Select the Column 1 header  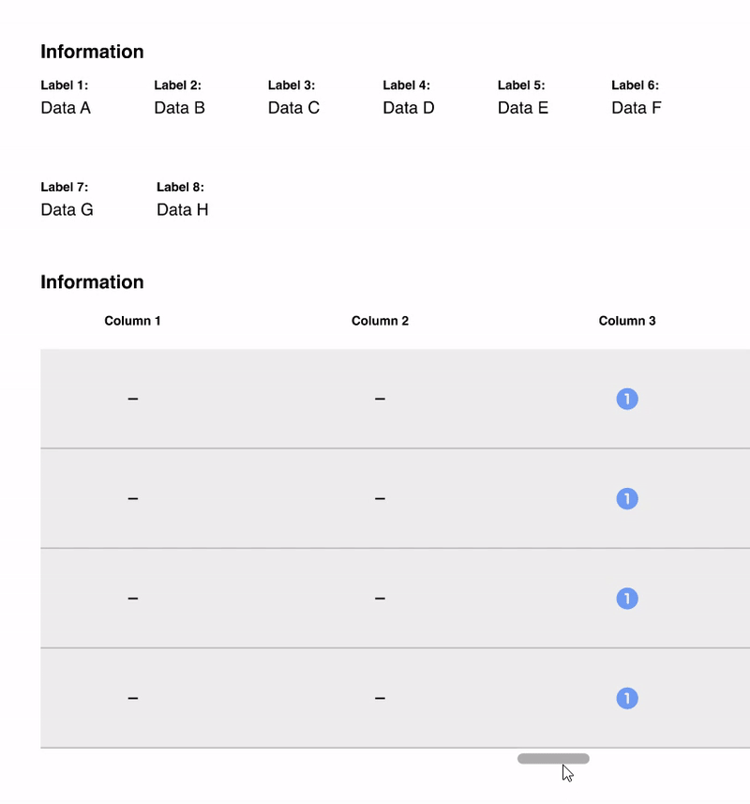point(133,321)
